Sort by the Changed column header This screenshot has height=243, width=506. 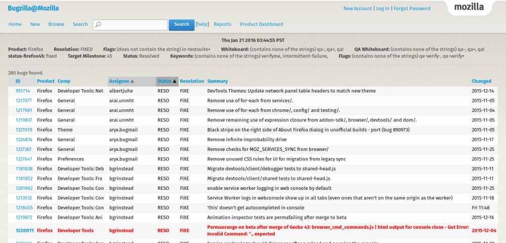click(482, 82)
